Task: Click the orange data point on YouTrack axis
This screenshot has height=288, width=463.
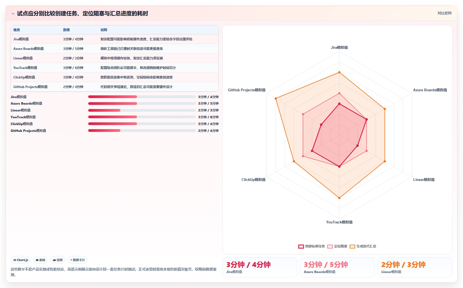Action: point(339,198)
